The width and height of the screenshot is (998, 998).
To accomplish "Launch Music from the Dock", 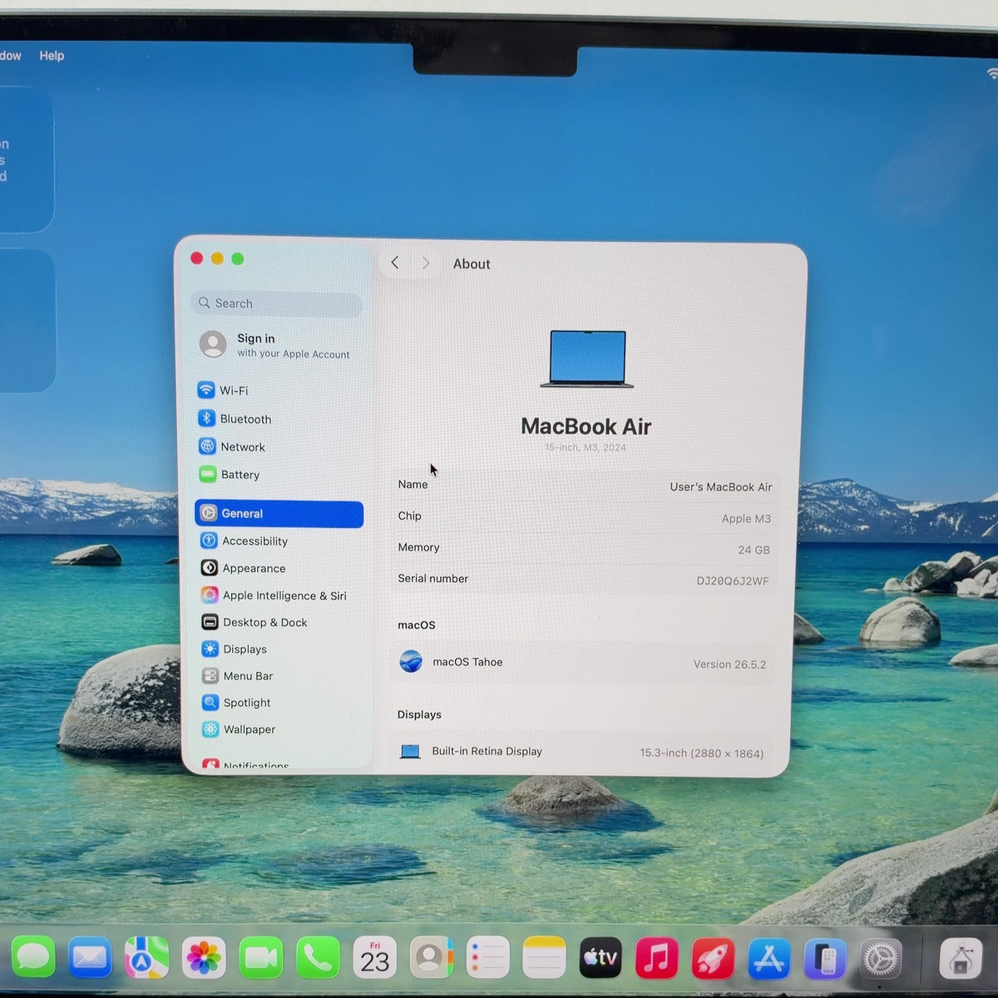I will (x=656, y=958).
